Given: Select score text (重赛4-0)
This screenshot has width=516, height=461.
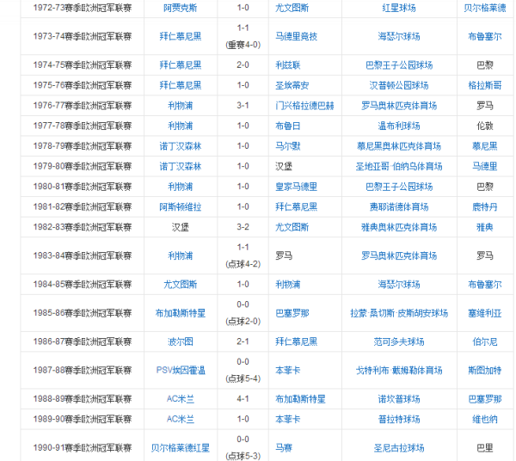Looking at the screenshot, I should click(x=243, y=45).
